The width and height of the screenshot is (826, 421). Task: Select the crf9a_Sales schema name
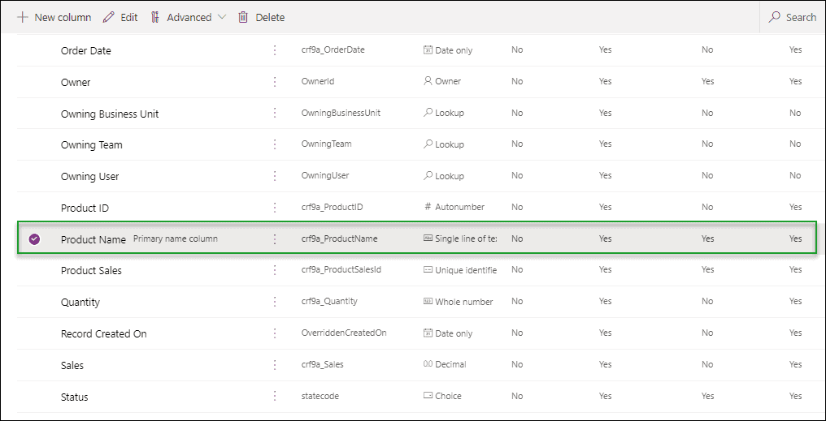point(323,364)
